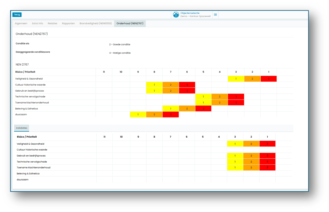329x212 pixels.
Task: Switch to the Algemeen tab
Action: (x=21, y=24)
